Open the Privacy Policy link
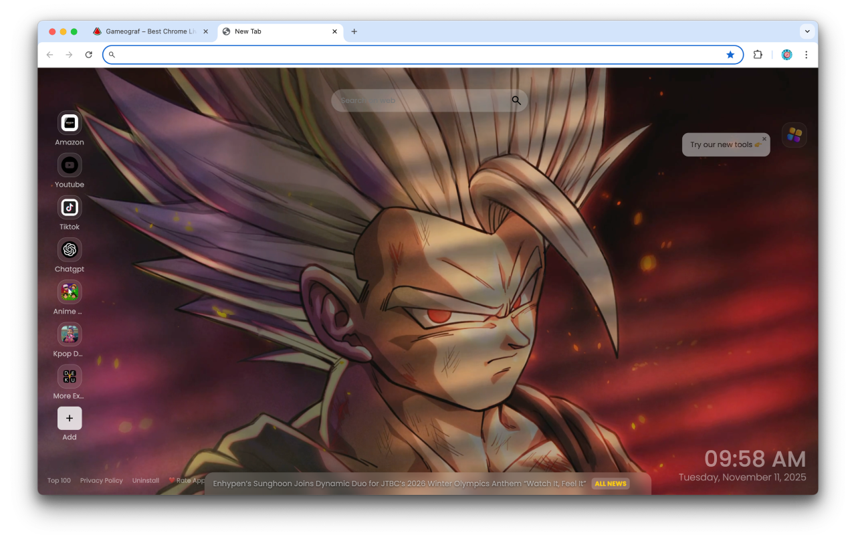Image resolution: width=856 pixels, height=535 pixels. pyautogui.click(x=102, y=480)
